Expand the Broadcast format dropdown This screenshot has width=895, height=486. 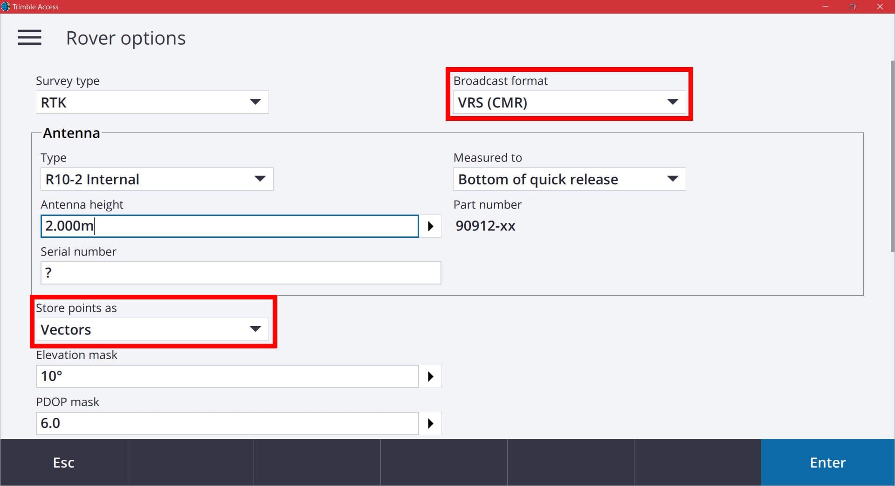pyautogui.click(x=569, y=102)
